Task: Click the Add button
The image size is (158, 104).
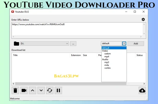Action: coord(136,43)
